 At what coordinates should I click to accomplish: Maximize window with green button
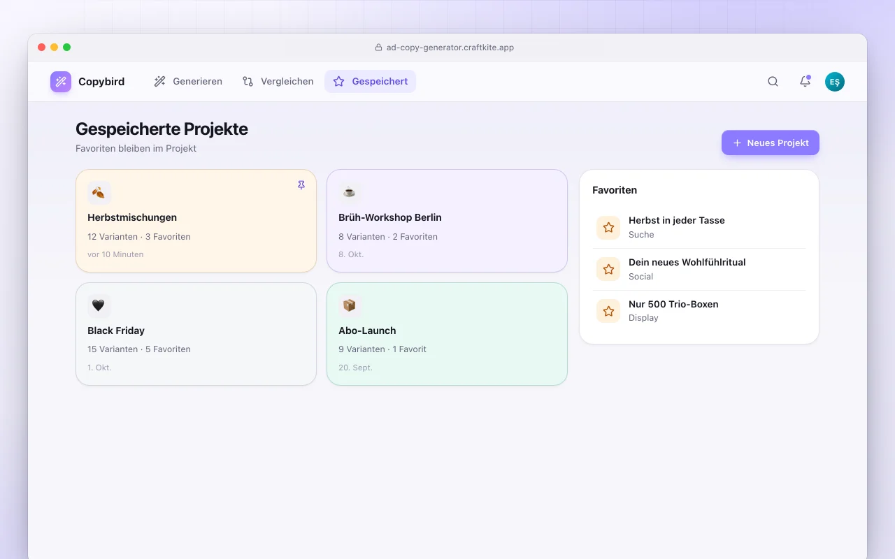click(x=67, y=48)
